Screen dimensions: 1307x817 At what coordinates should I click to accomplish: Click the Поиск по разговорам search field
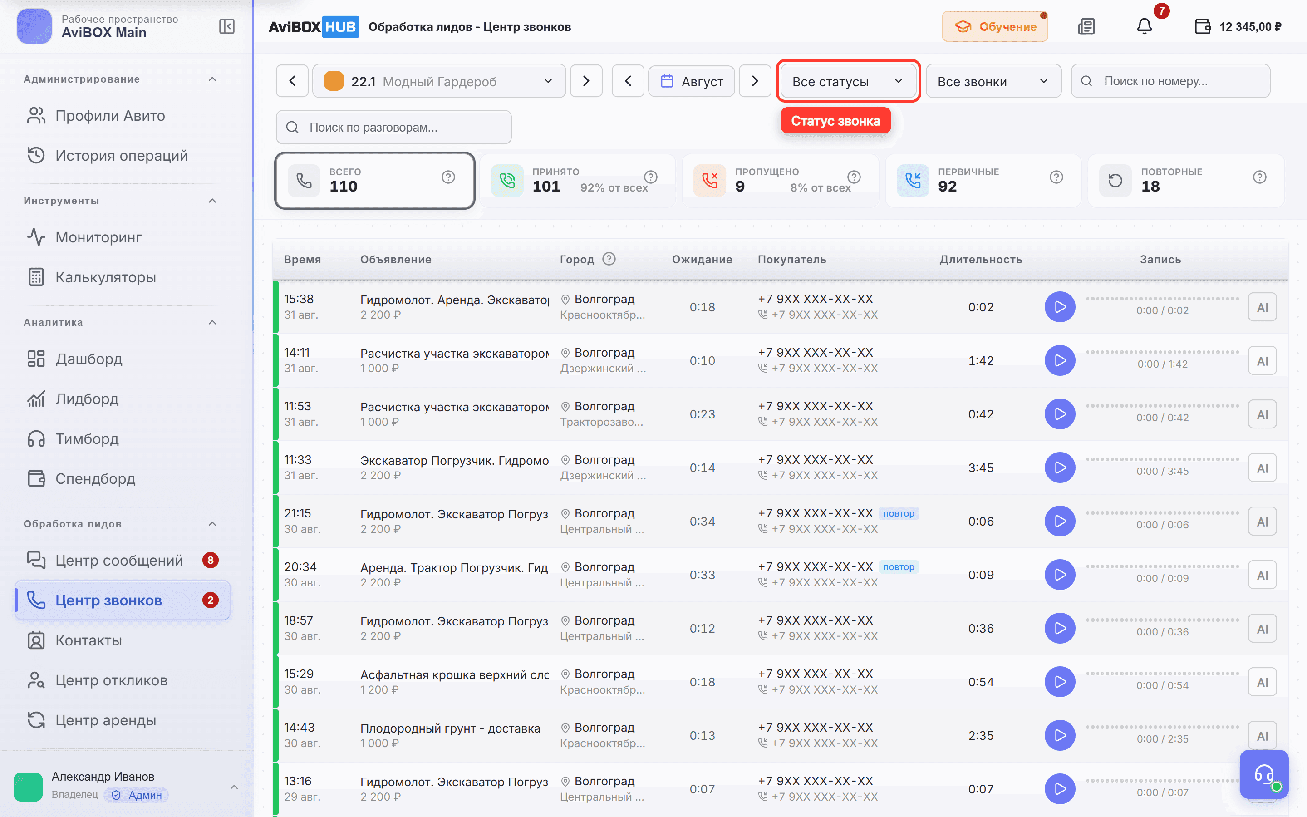coord(394,127)
